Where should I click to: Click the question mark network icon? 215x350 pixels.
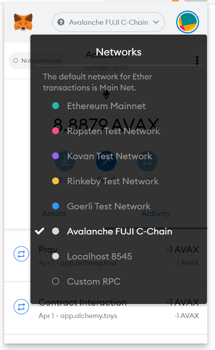click(x=61, y=22)
